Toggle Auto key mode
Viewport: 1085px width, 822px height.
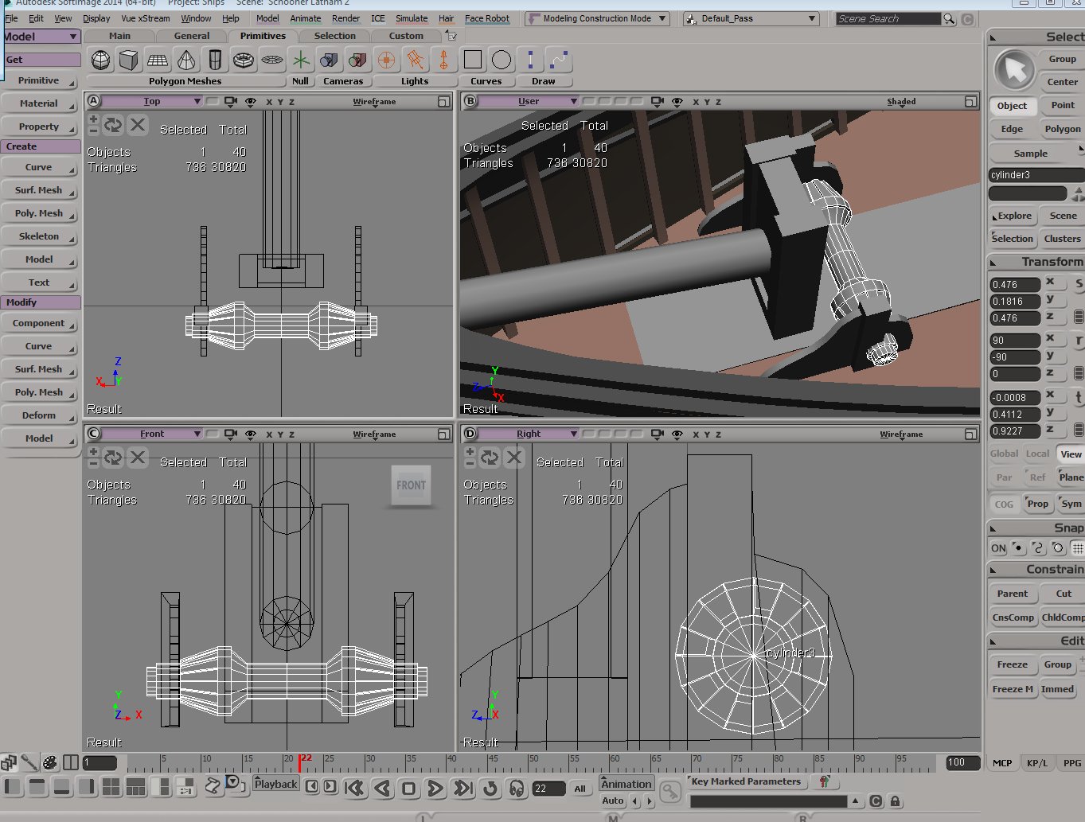[x=613, y=801]
